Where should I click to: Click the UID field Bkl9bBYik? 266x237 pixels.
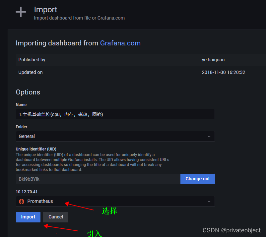coord(98,179)
